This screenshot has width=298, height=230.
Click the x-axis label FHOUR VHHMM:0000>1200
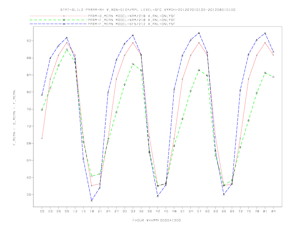(157, 220)
